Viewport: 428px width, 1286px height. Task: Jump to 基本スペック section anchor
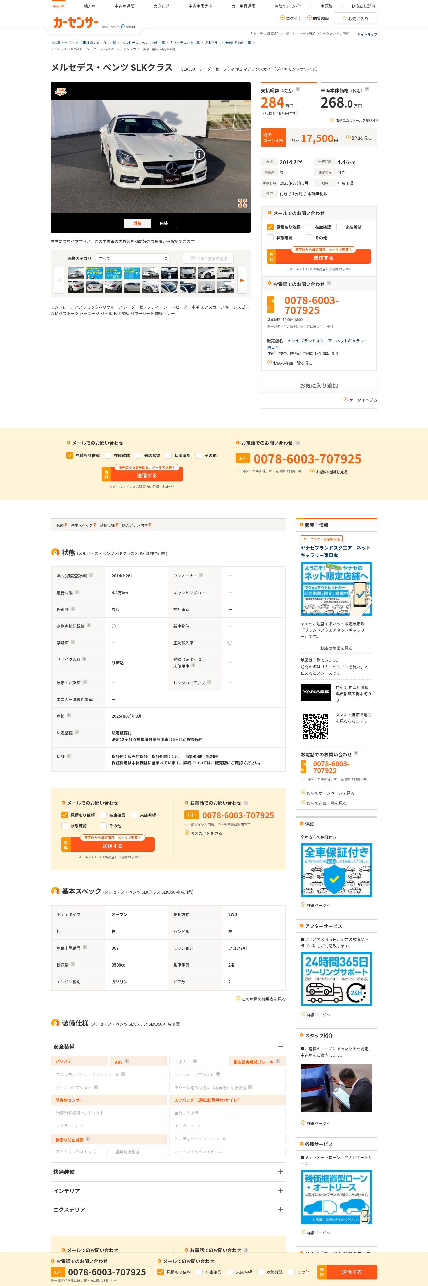point(83,525)
